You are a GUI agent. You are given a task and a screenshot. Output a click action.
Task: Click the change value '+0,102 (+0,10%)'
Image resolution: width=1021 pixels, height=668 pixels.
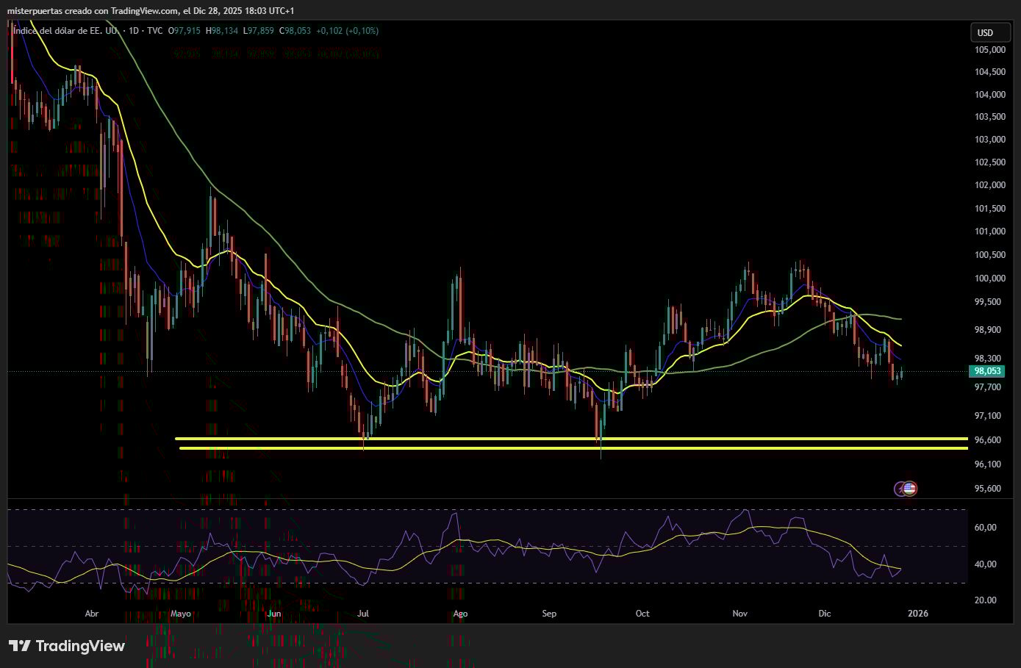pos(348,31)
